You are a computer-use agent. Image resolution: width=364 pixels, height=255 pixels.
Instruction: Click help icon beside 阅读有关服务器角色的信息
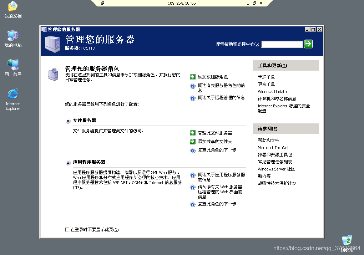click(x=193, y=86)
